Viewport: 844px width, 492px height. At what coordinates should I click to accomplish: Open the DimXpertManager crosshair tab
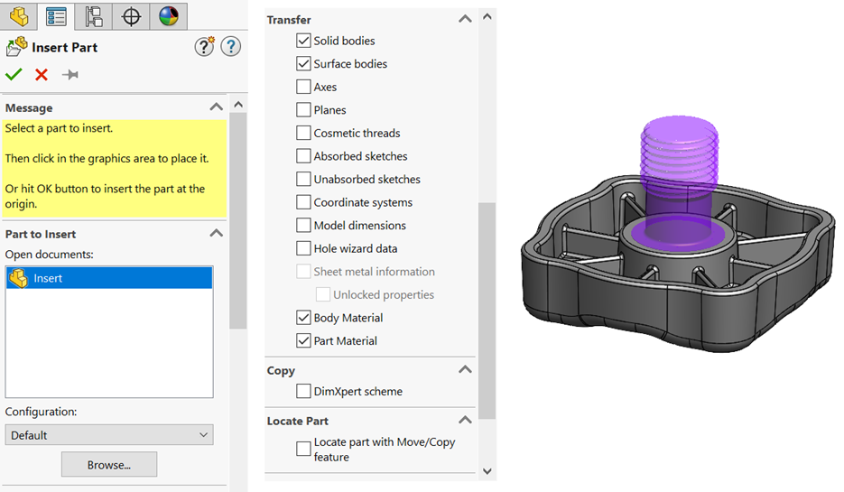131,16
